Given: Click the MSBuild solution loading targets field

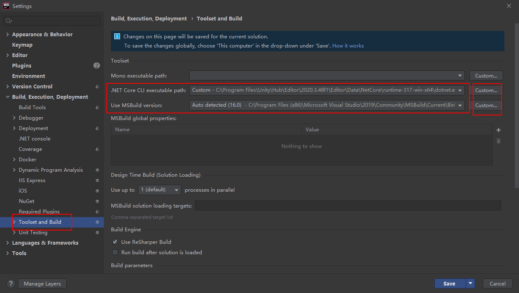Looking at the screenshot, I should point(348,205).
